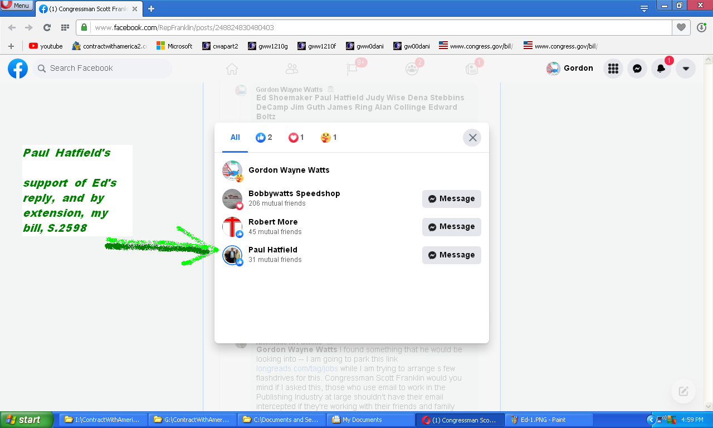
Task: Add a bookmark with plus icon
Action: click(x=11, y=46)
